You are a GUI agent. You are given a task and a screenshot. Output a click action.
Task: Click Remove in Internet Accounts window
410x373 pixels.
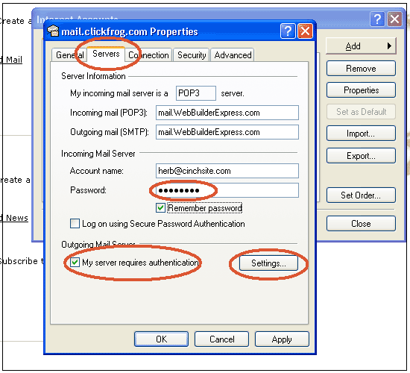click(x=361, y=69)
